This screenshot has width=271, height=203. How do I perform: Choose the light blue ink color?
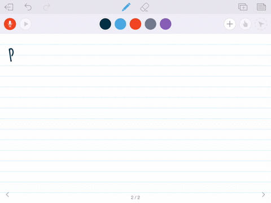[x=120, y=24]
